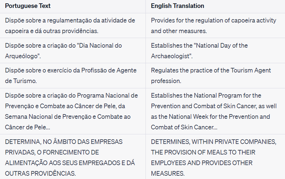Click the "National Day of the Archaeologist" cell
Screen dimensions: 285x179
199,51
